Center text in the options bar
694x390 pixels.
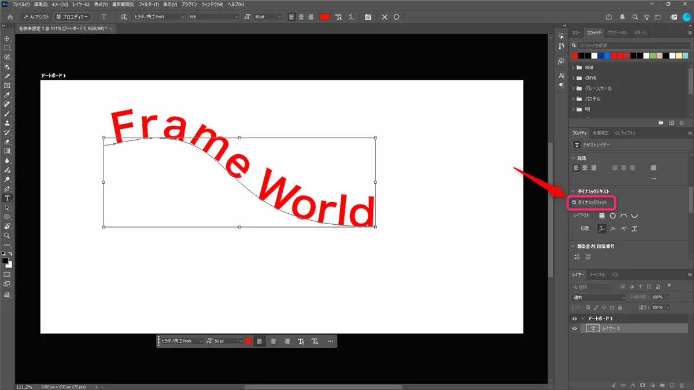(301, 17)
